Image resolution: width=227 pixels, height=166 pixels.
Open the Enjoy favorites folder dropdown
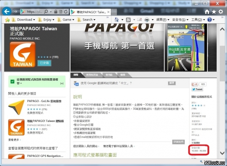(x=46, y=20)
